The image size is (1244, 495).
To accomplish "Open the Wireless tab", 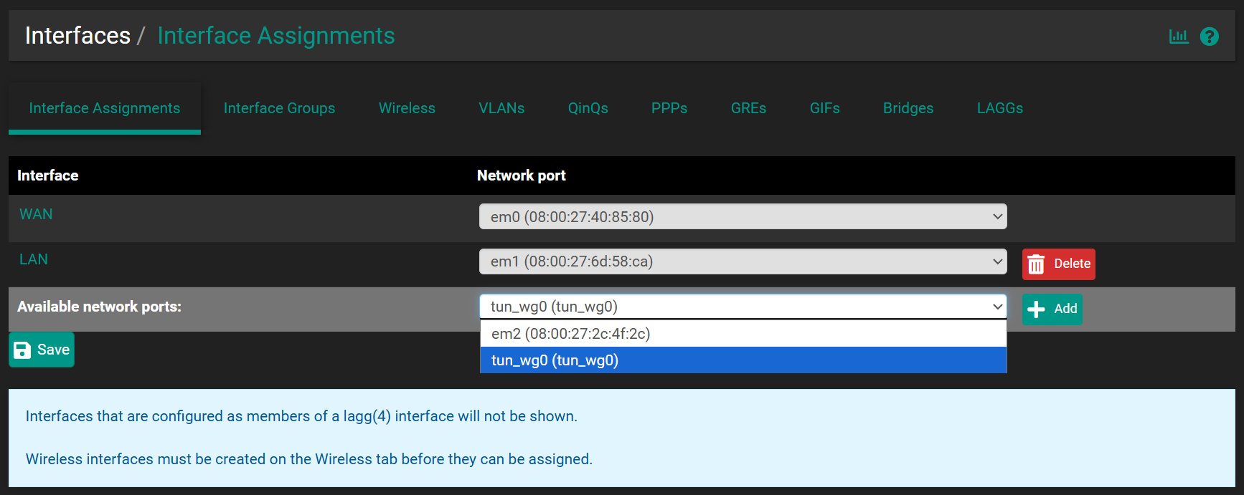I will click(407, 108).
